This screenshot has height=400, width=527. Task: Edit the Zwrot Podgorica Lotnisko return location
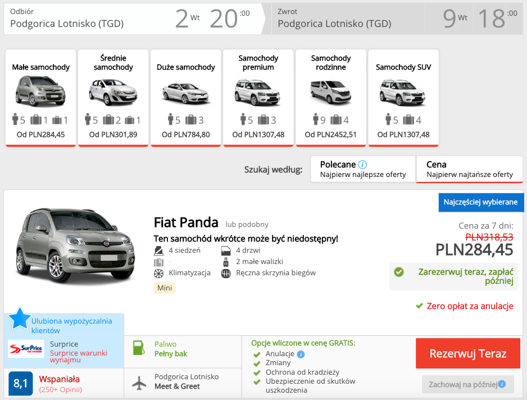click(x=334, y=24)
